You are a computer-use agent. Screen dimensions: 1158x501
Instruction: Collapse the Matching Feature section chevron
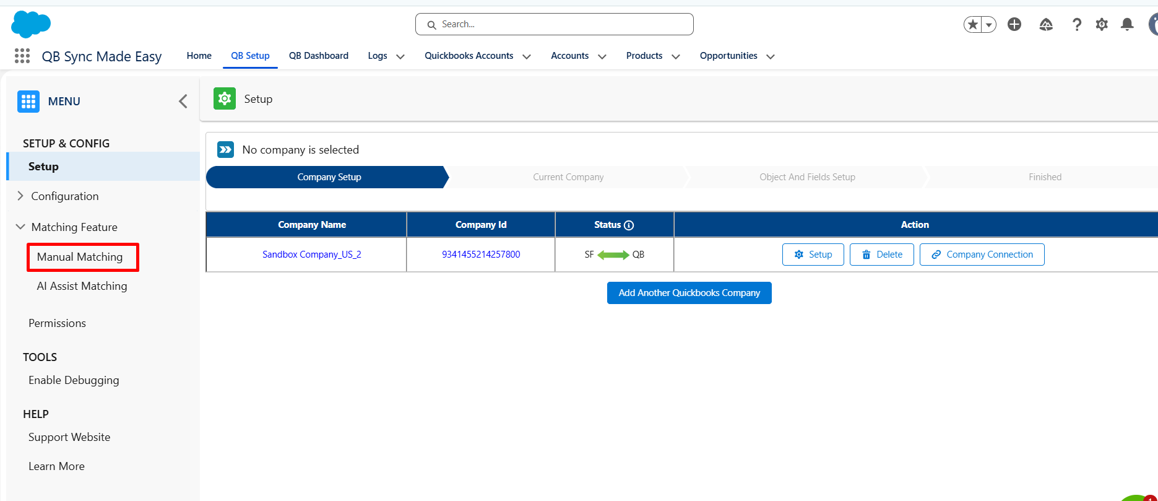tap(20, 227)
